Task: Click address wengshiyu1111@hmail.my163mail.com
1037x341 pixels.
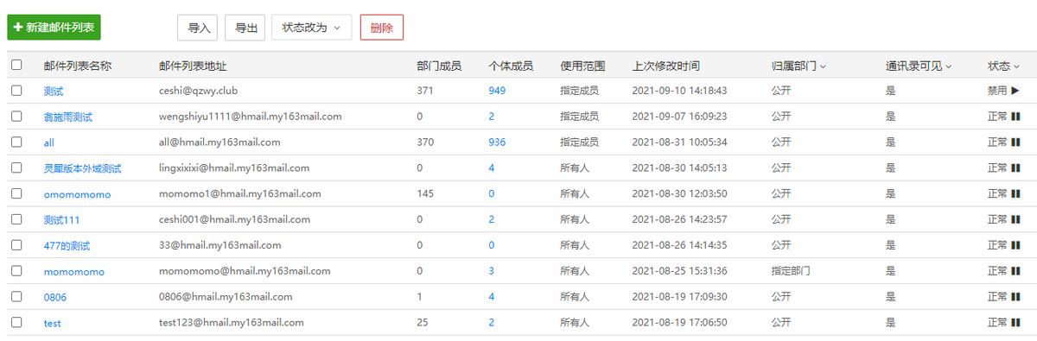Action: point(251,117)
